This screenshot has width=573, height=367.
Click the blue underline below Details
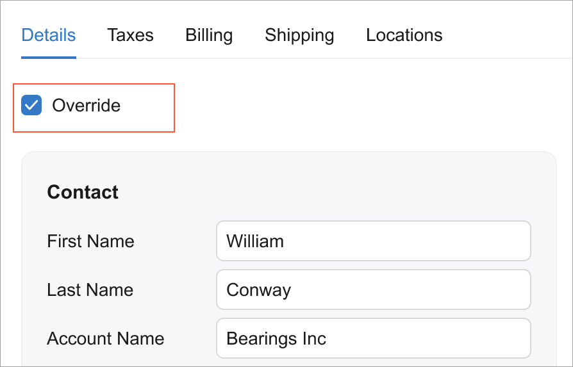click(x=49, y=58)
